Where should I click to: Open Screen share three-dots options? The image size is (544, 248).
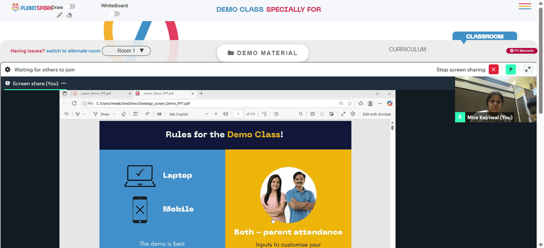click(x=64, y=84)
